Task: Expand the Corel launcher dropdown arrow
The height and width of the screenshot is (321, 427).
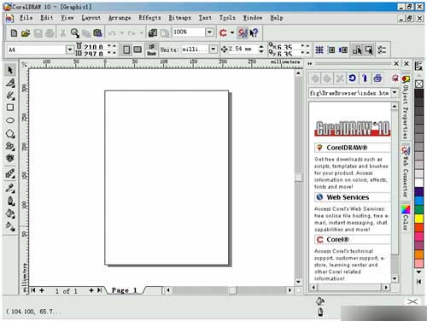Action: pyautogui.click(x=232, y=32)
